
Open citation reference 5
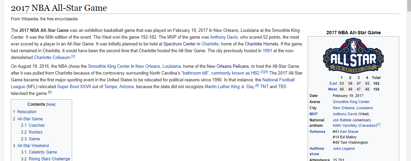(257, 85)
